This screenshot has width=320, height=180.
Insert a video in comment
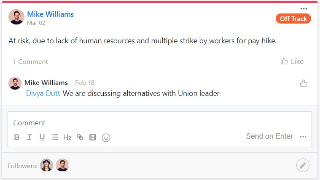[93, 137]
